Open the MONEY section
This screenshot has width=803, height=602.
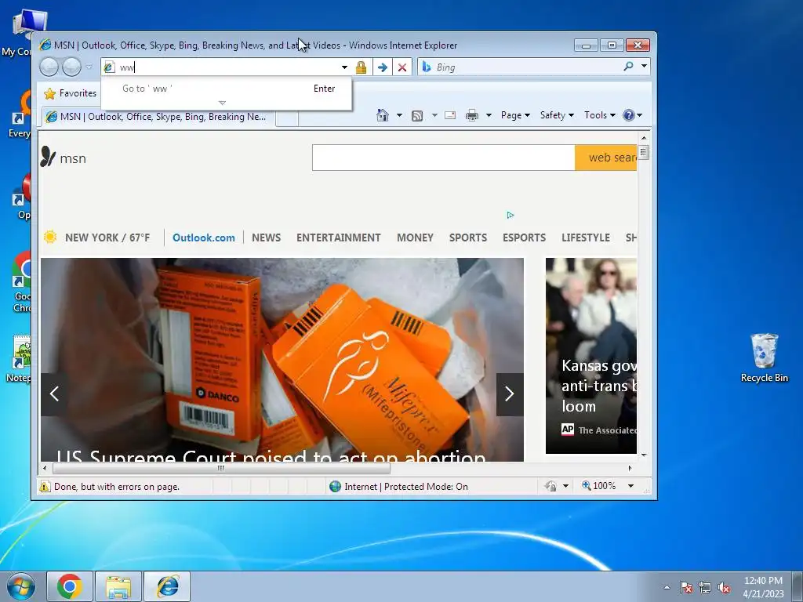point(415,238)
